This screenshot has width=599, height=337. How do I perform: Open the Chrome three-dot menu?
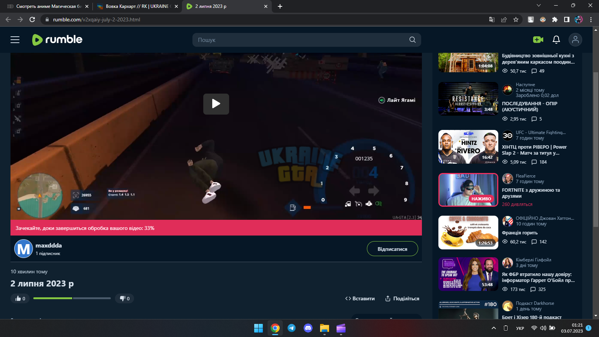click(x=591, y=19)
